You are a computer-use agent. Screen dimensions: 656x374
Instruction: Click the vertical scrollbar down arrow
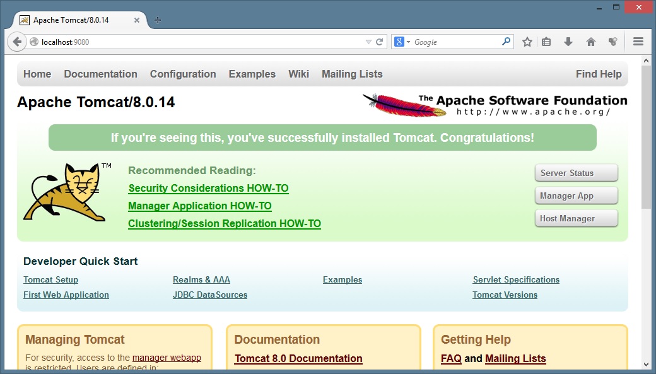[x=646, y=364]
